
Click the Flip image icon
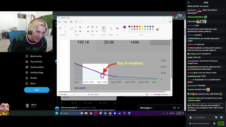(x=80, y=31)
